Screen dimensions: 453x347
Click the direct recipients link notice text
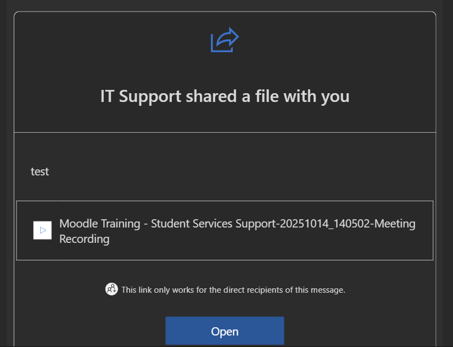click(233, 289)
